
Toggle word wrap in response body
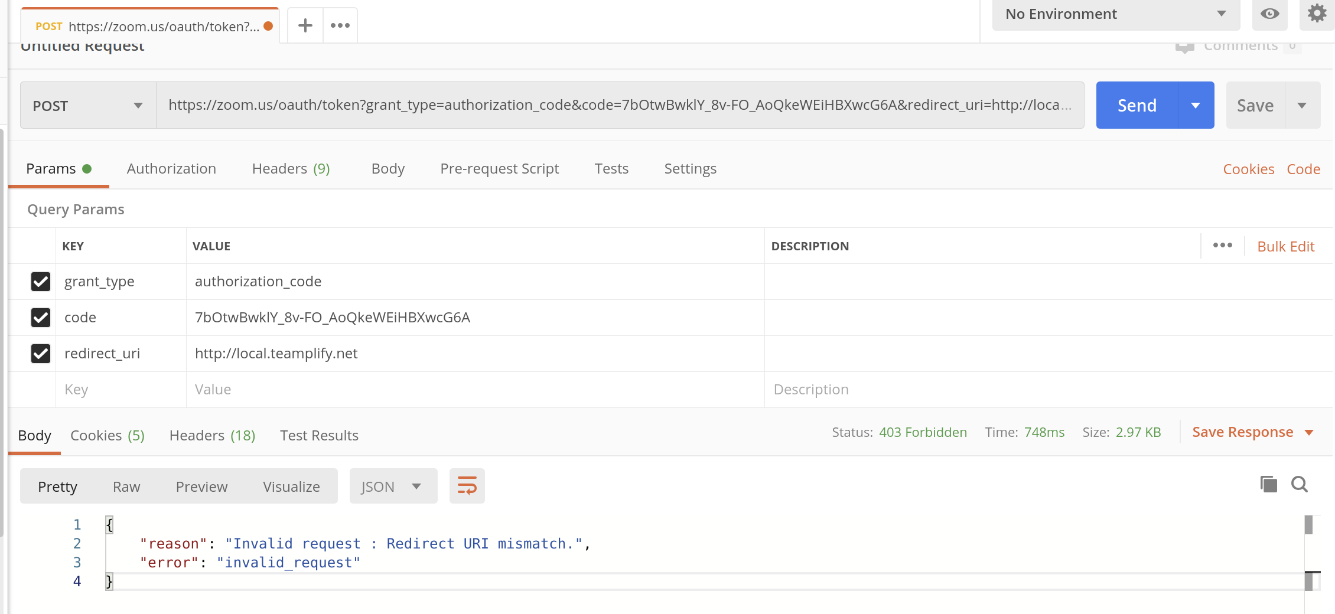point(467,486)
